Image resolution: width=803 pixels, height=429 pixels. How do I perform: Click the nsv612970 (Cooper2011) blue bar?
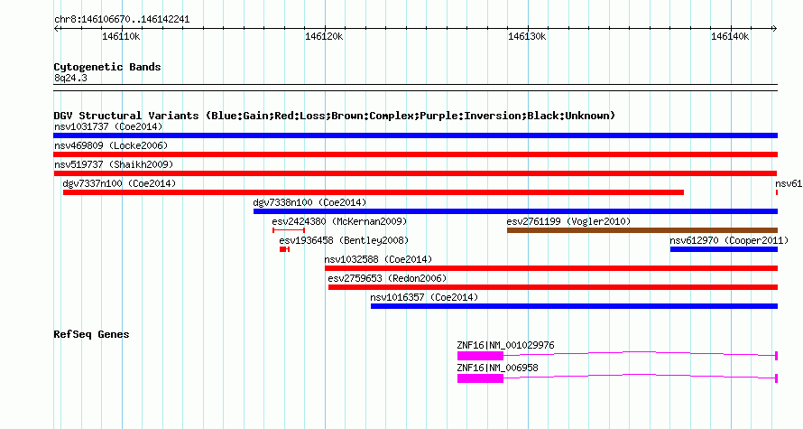click(x=725, y=249)
